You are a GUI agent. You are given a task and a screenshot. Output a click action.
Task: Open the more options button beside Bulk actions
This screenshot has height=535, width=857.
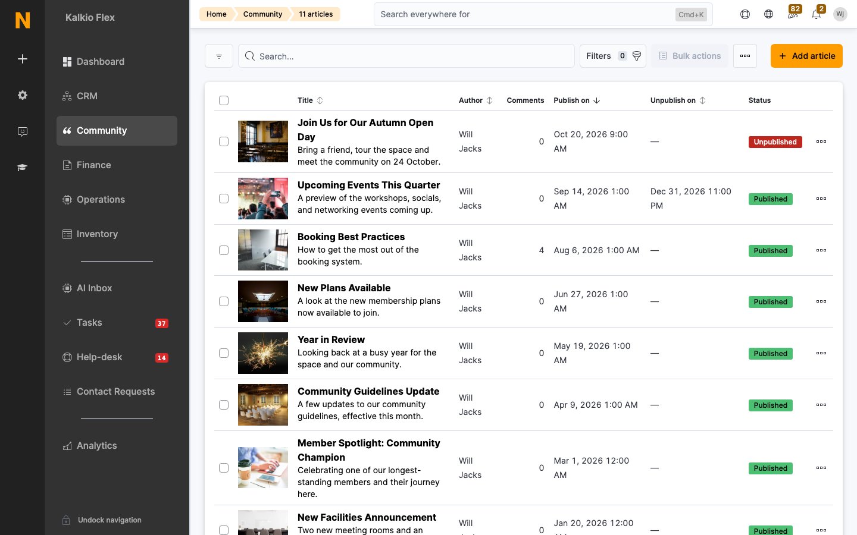coord(745,56)
